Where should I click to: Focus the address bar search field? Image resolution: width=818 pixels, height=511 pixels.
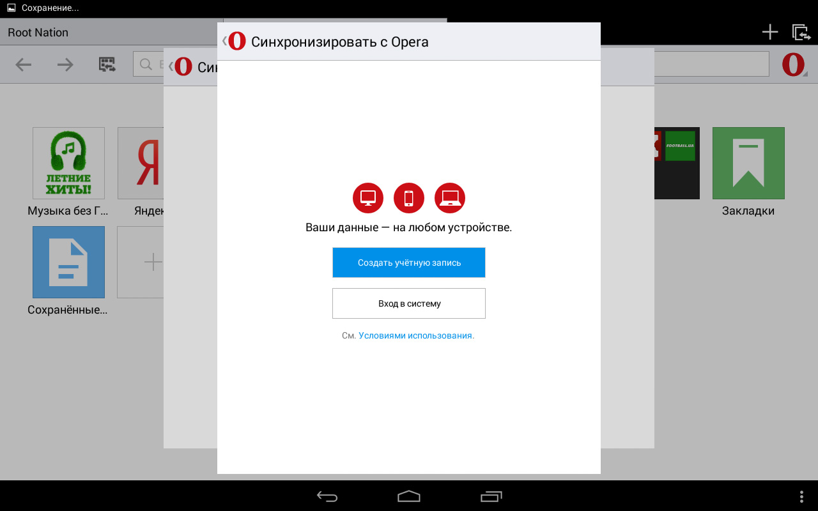coord(148,65)
